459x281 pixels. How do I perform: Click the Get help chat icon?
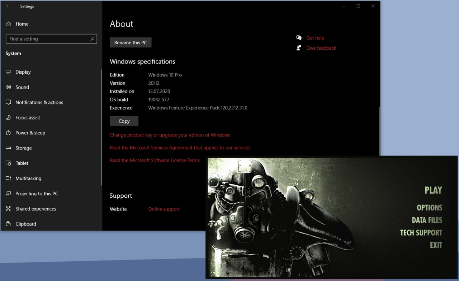point(299,38)
